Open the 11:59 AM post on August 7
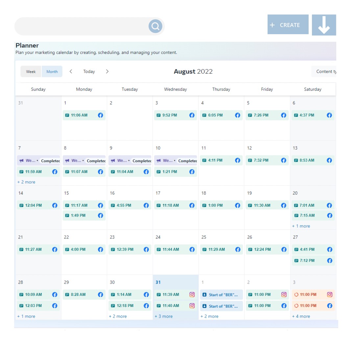355x355 pixels. click(x=38, y=172)
